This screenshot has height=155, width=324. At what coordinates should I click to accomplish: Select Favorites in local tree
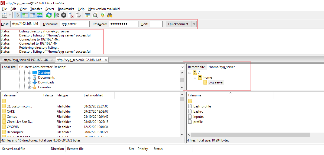pos(44,87)
